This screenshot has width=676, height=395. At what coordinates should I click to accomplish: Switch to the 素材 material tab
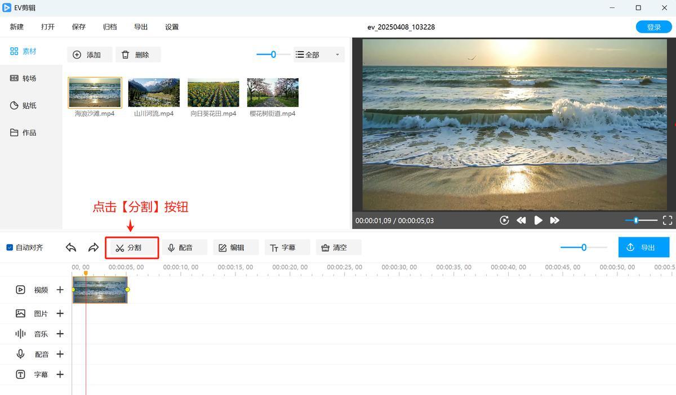pos(24,51)
